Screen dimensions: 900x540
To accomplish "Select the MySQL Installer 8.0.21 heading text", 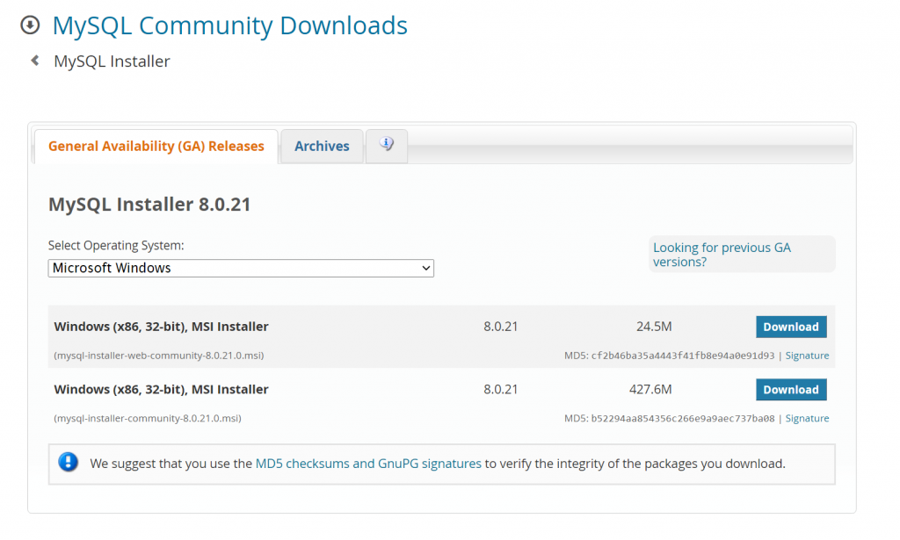I will pos(149,204).
